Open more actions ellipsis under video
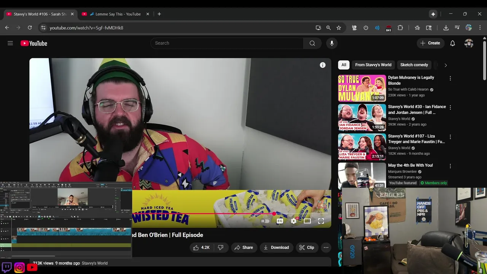487x274 pixels. coord(326,247)
